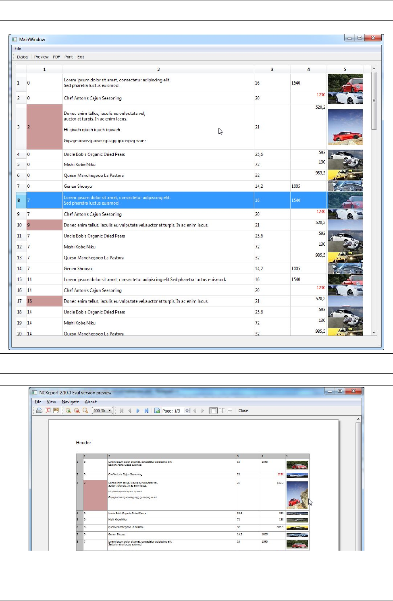Select facing pages view mode icon
The width and height of the screenshot is (393, 601).
pos(222,410)
